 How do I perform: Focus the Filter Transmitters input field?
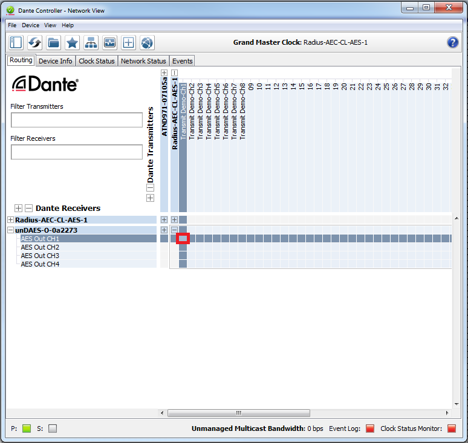(77, 120)
